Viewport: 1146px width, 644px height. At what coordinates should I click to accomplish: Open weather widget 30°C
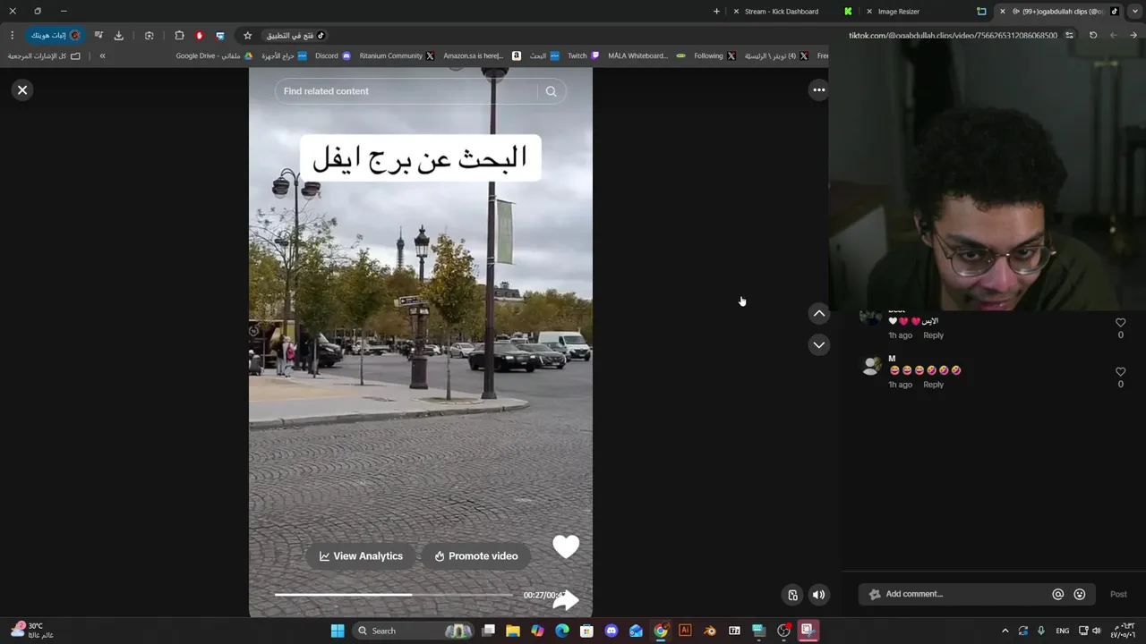[32, 631]
